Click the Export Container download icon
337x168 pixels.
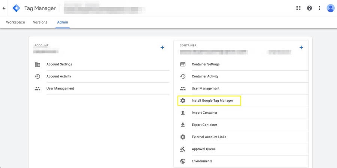[183, 125]
